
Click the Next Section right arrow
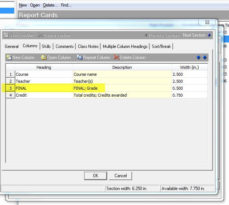(210, 35)
